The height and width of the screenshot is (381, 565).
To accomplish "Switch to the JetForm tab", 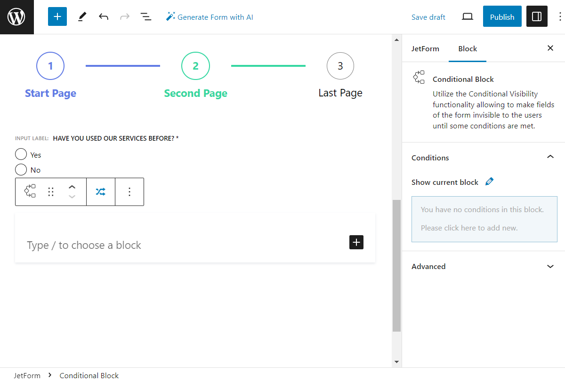I will (x=426, y=48).
